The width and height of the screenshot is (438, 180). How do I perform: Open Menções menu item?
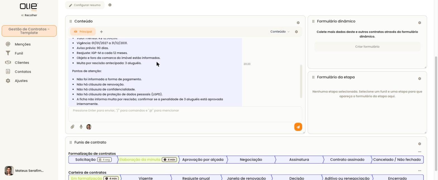click(23, 44)
